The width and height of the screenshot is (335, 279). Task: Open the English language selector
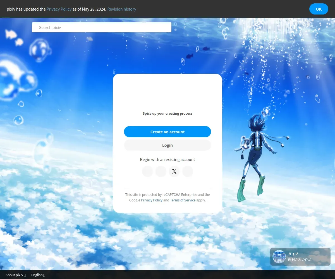(38, 275)
